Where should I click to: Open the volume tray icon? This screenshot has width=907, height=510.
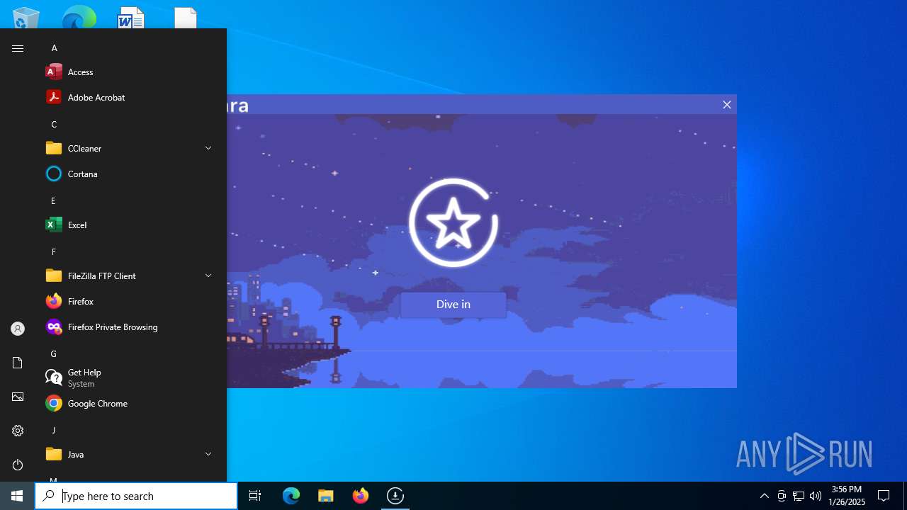click(x=816, y=496)
